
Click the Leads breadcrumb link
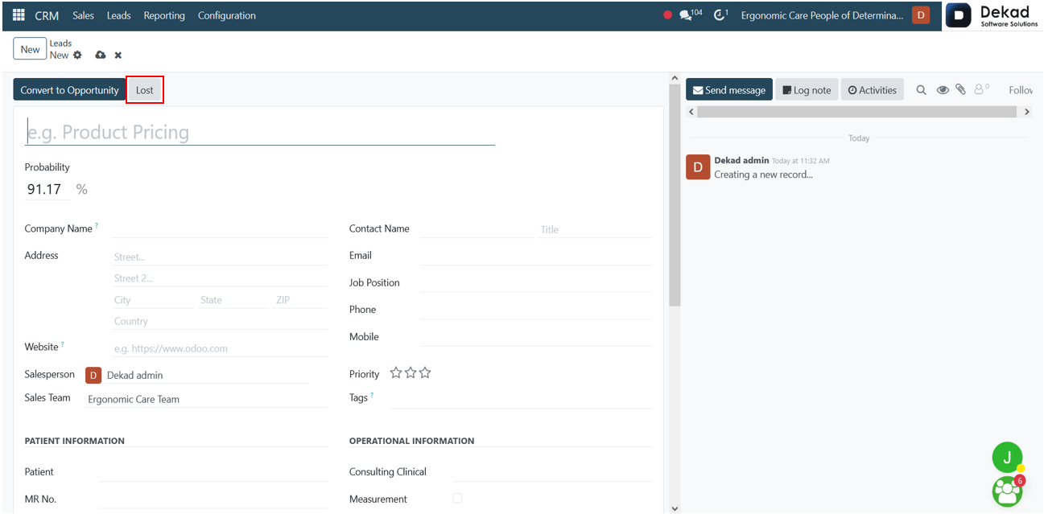(x=60, y=43)
